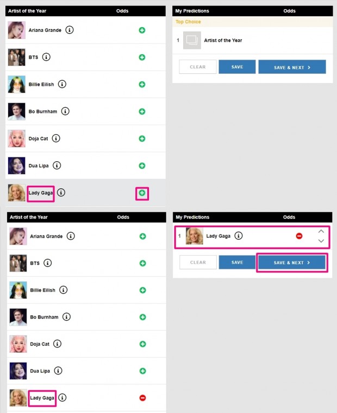Show Billie Eilish info in the upper list
The image size is (337, 413).
[x=62, y=84]
